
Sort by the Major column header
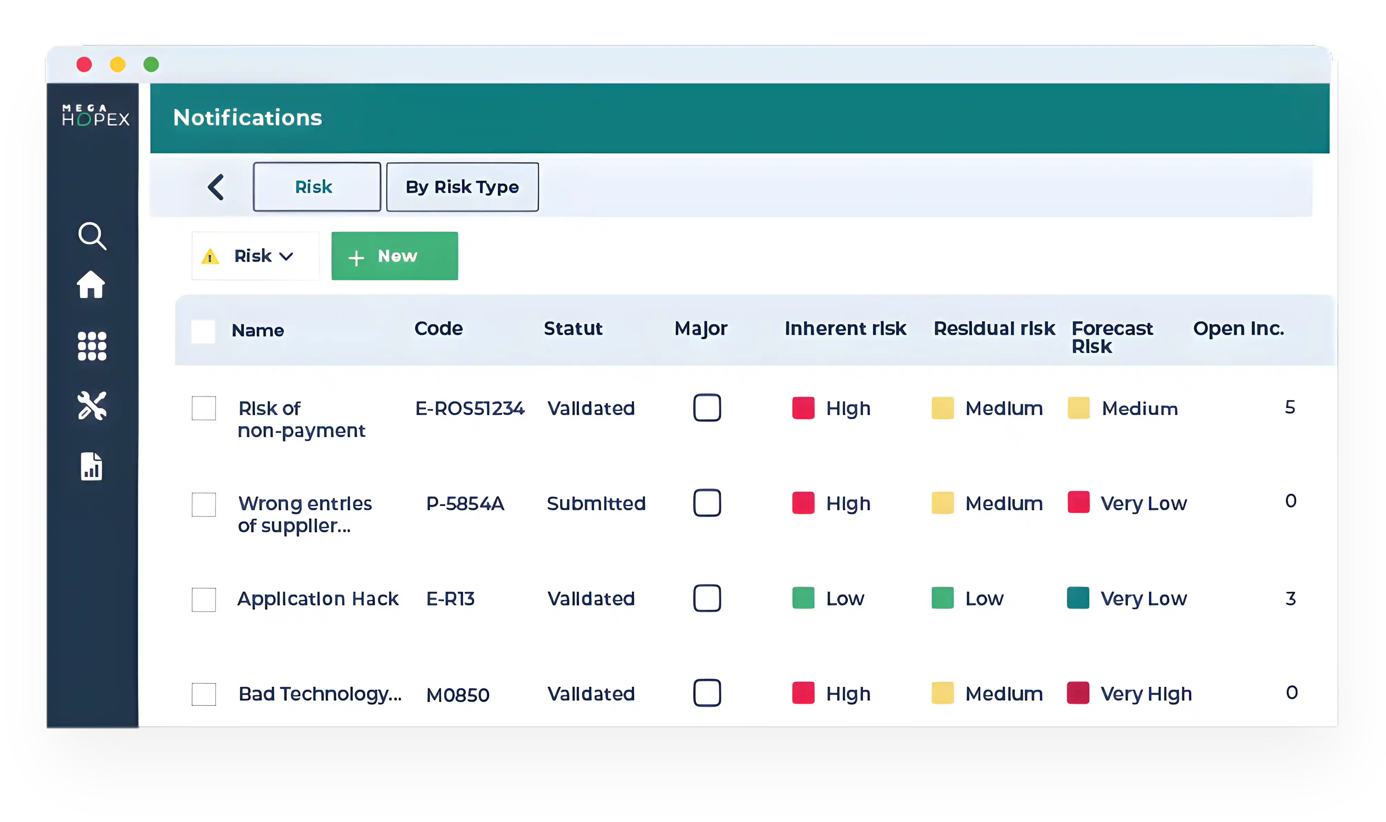pos(701,329)
